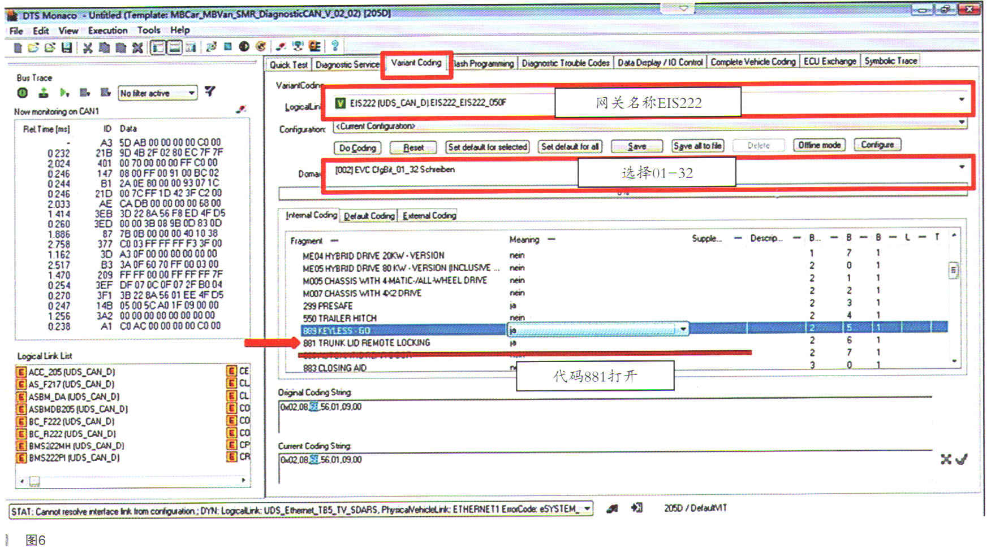This screenshot has height=553, width=991.
Task: Select BC_F222 (UDS_CAN_D) in Logical Link List
Action: click(71, 421)
